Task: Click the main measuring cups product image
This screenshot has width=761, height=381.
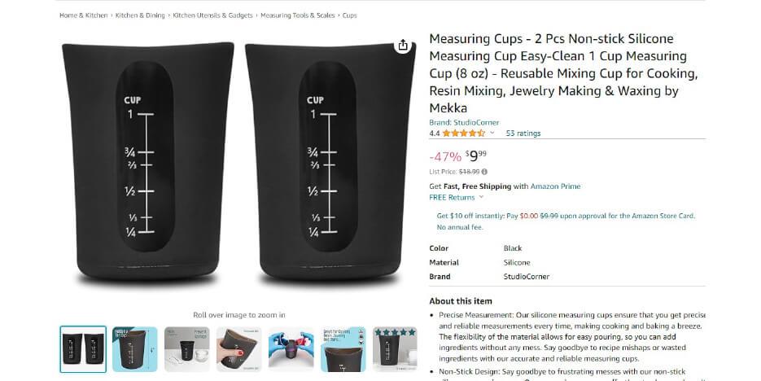Action: coord(238,163)
